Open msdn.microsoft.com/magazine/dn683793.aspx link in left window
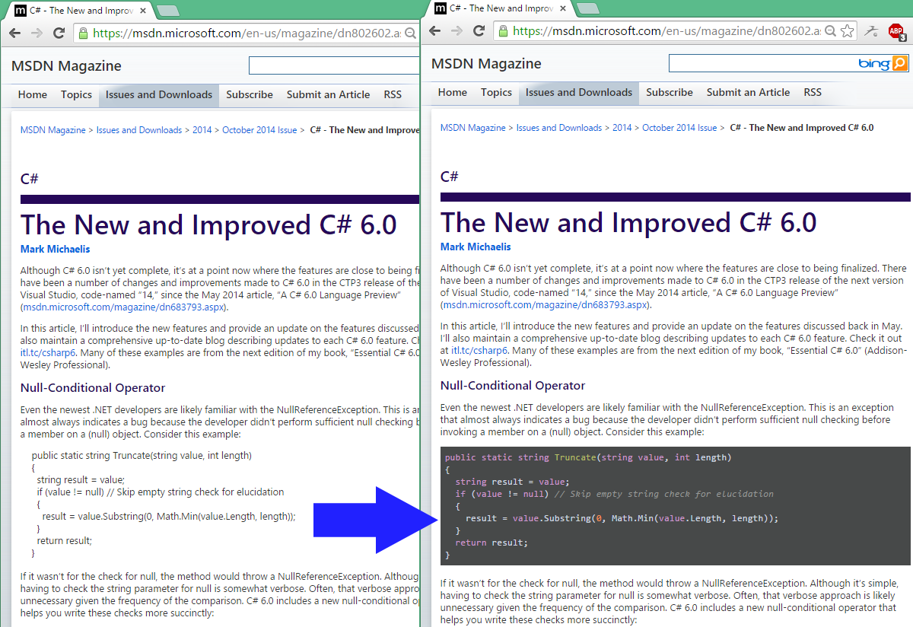Viewport: 913px width, 627px height. click(125, 307)
